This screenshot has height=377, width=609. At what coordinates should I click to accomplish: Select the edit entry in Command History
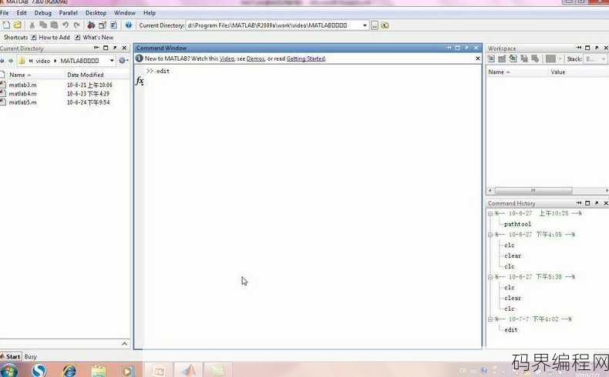[511, 330]
